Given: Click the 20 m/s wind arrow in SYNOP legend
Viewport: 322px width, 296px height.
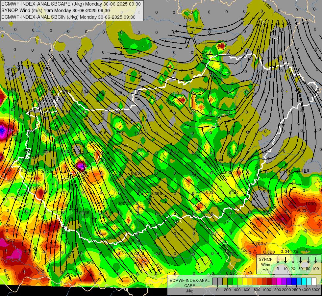Looking at the screenshot, I should point(293,260).
